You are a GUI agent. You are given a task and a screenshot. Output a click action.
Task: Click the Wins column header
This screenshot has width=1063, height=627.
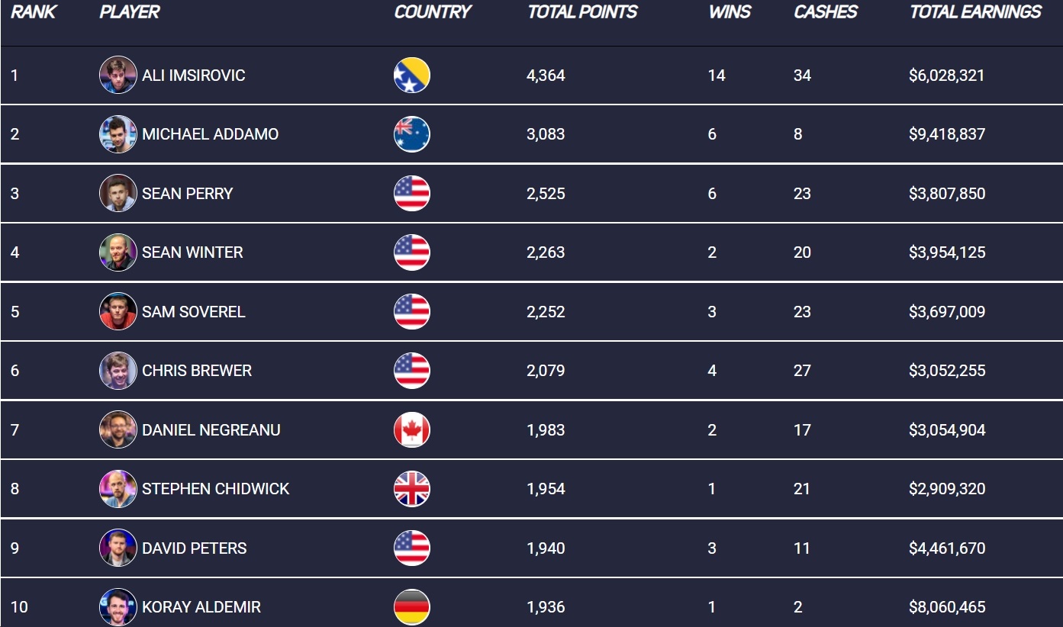point(730,12)
